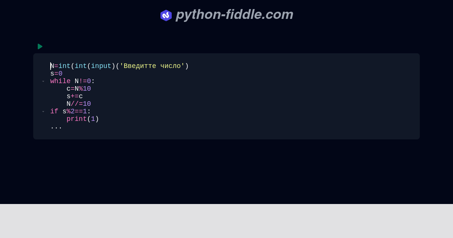Click the s%2==1 condition
This screenshot has width=453, height=238.
75,111
